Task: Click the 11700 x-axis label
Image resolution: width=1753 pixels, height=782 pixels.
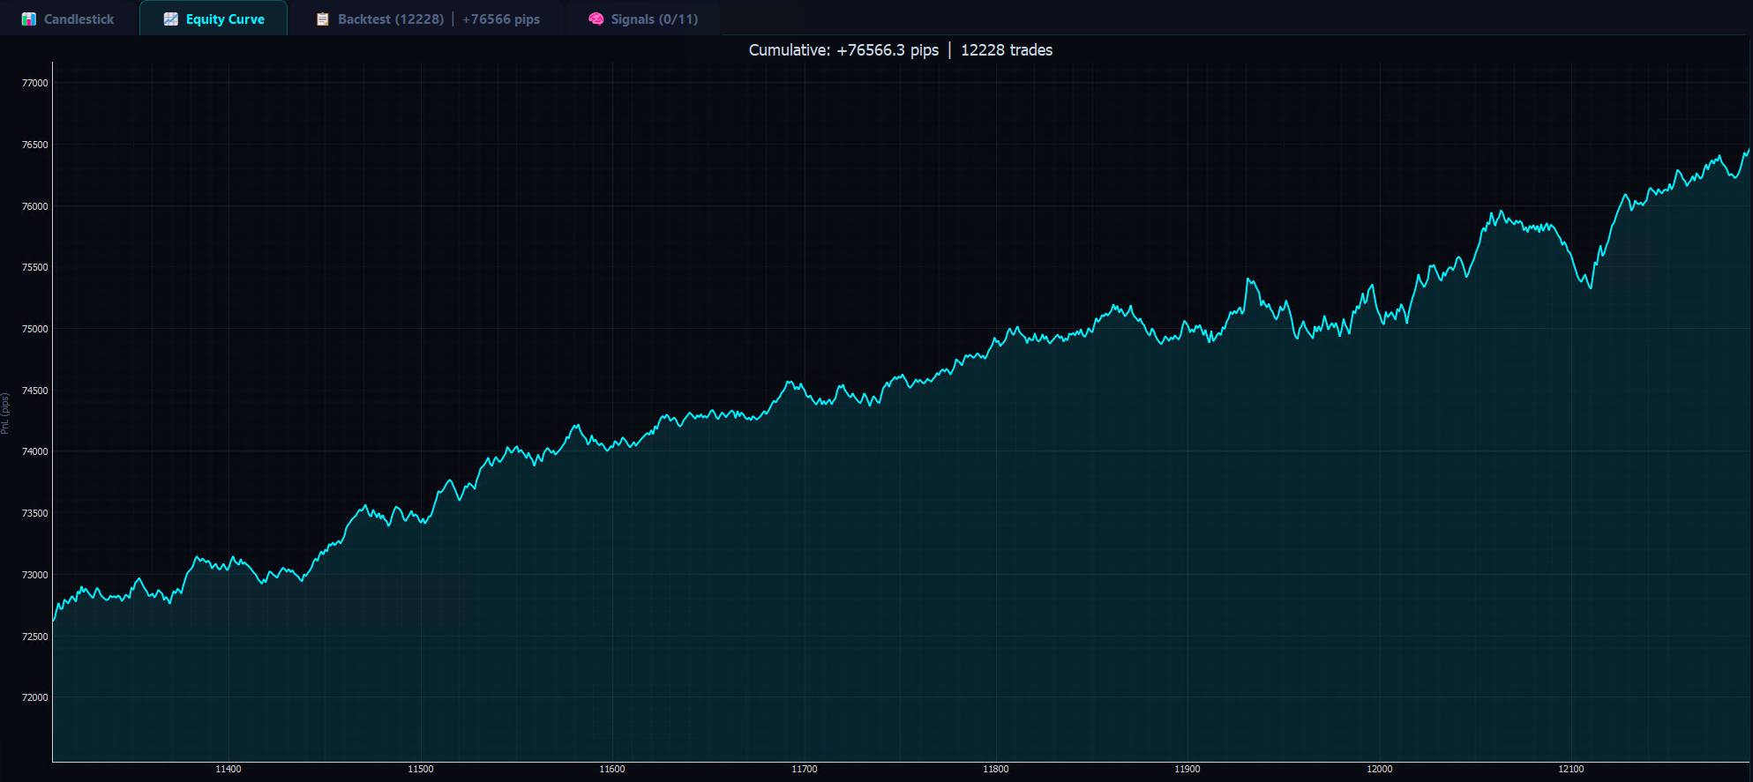Action: (804, 769)
